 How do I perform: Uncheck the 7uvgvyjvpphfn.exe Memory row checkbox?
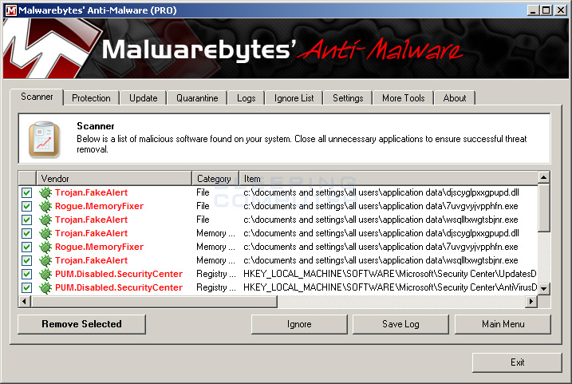click(26, 247)
